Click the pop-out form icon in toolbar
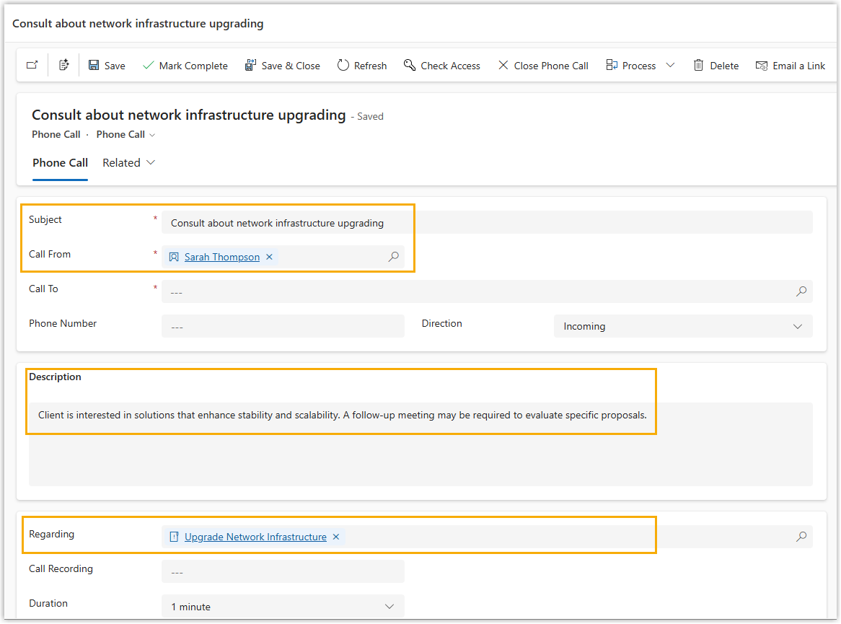 [32, 66]
